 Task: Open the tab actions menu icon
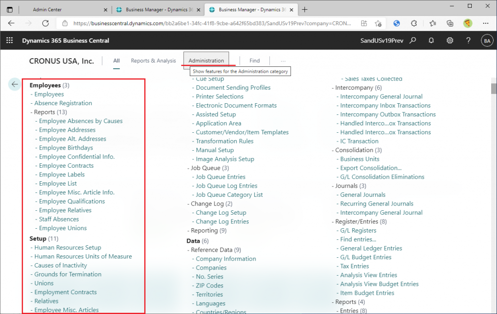[x=10, y=10]
